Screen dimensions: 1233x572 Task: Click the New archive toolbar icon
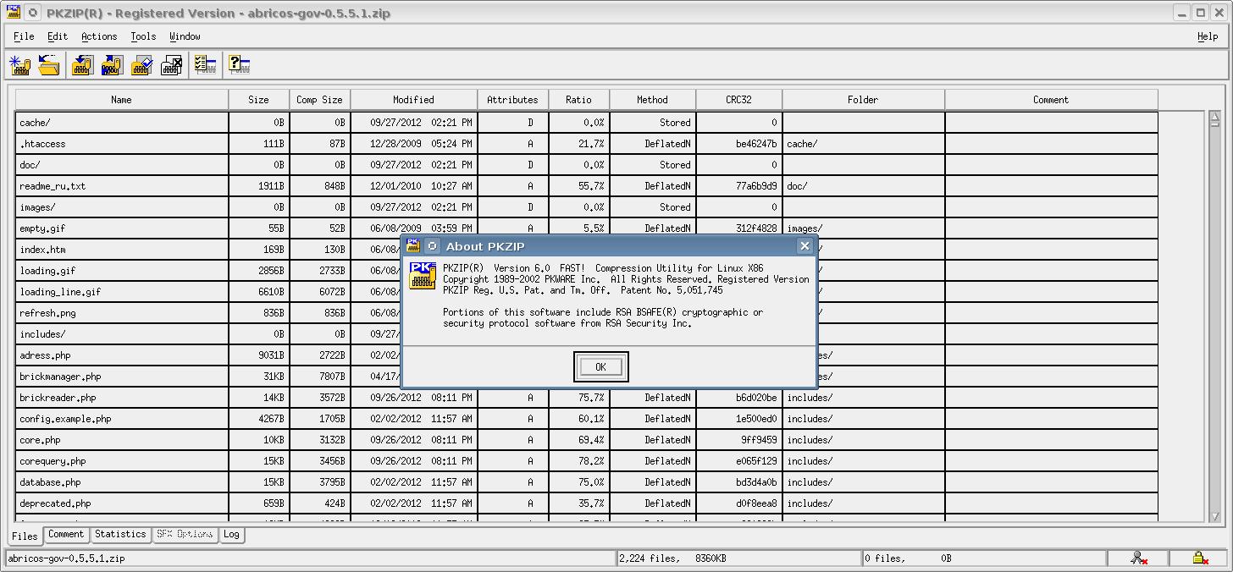coord(19,65)
